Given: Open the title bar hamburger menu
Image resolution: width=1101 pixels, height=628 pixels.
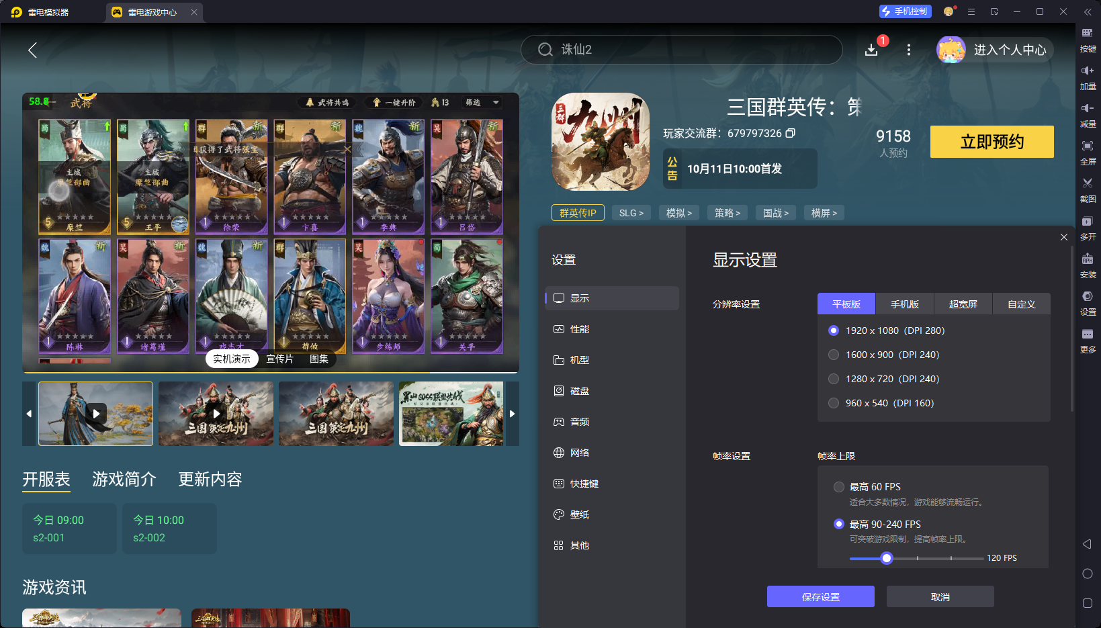Looking at the screenshot, I should click(x=971, y=11).
